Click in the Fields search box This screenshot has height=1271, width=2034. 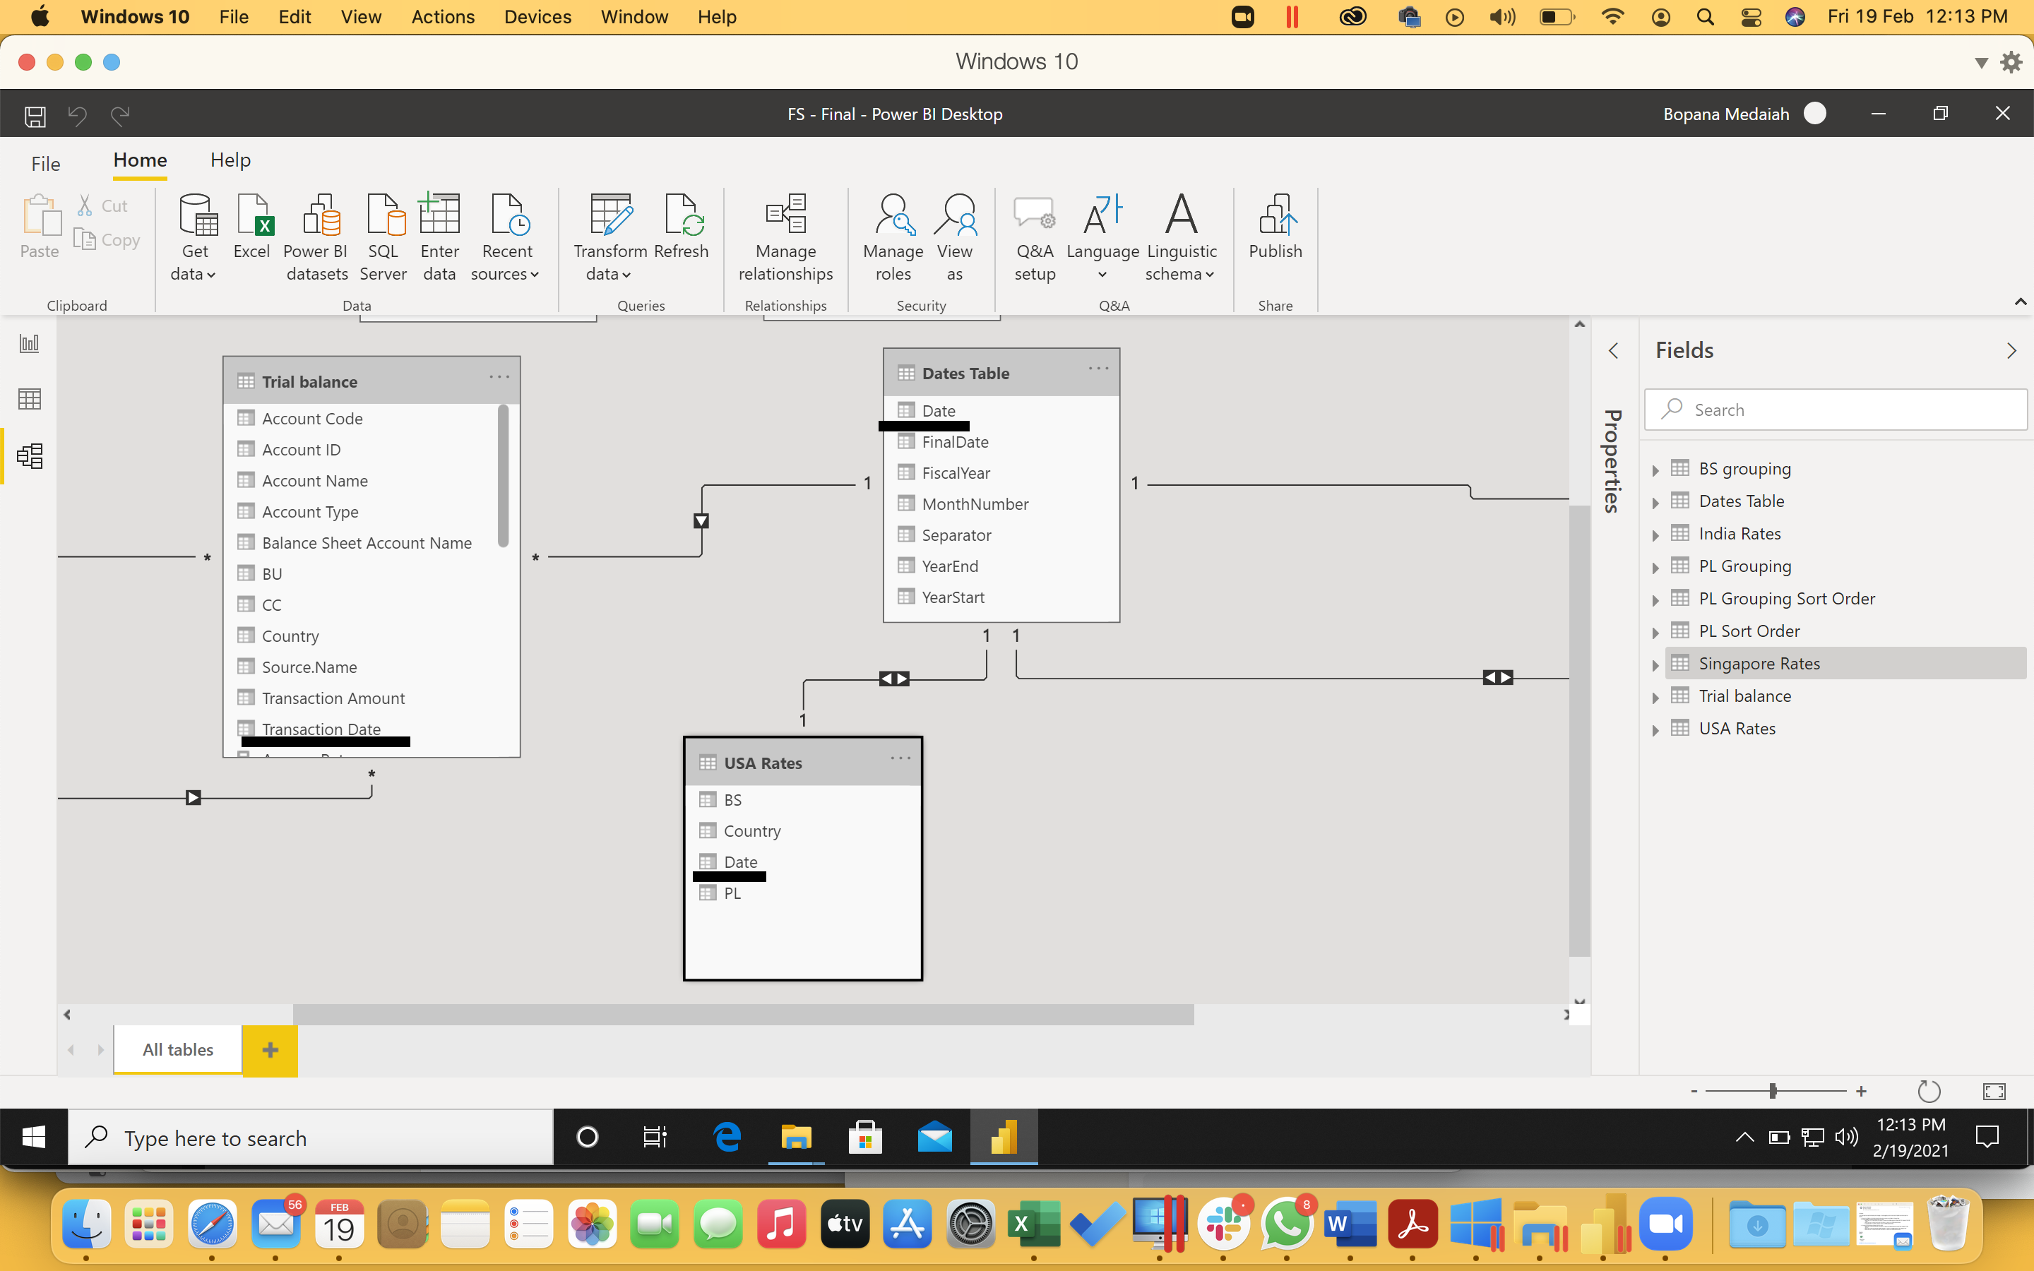pos(1836,410)
